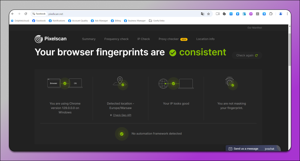Open the Extensions puzzle piece menu
Image resolution: width=300 pixels, height=161 pixels.
click(271, 14)
